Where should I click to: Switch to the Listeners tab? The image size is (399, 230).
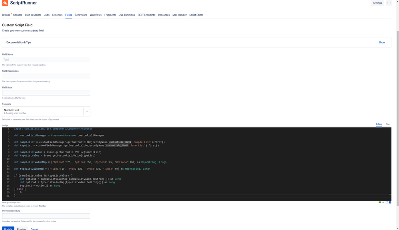(57, 15)
